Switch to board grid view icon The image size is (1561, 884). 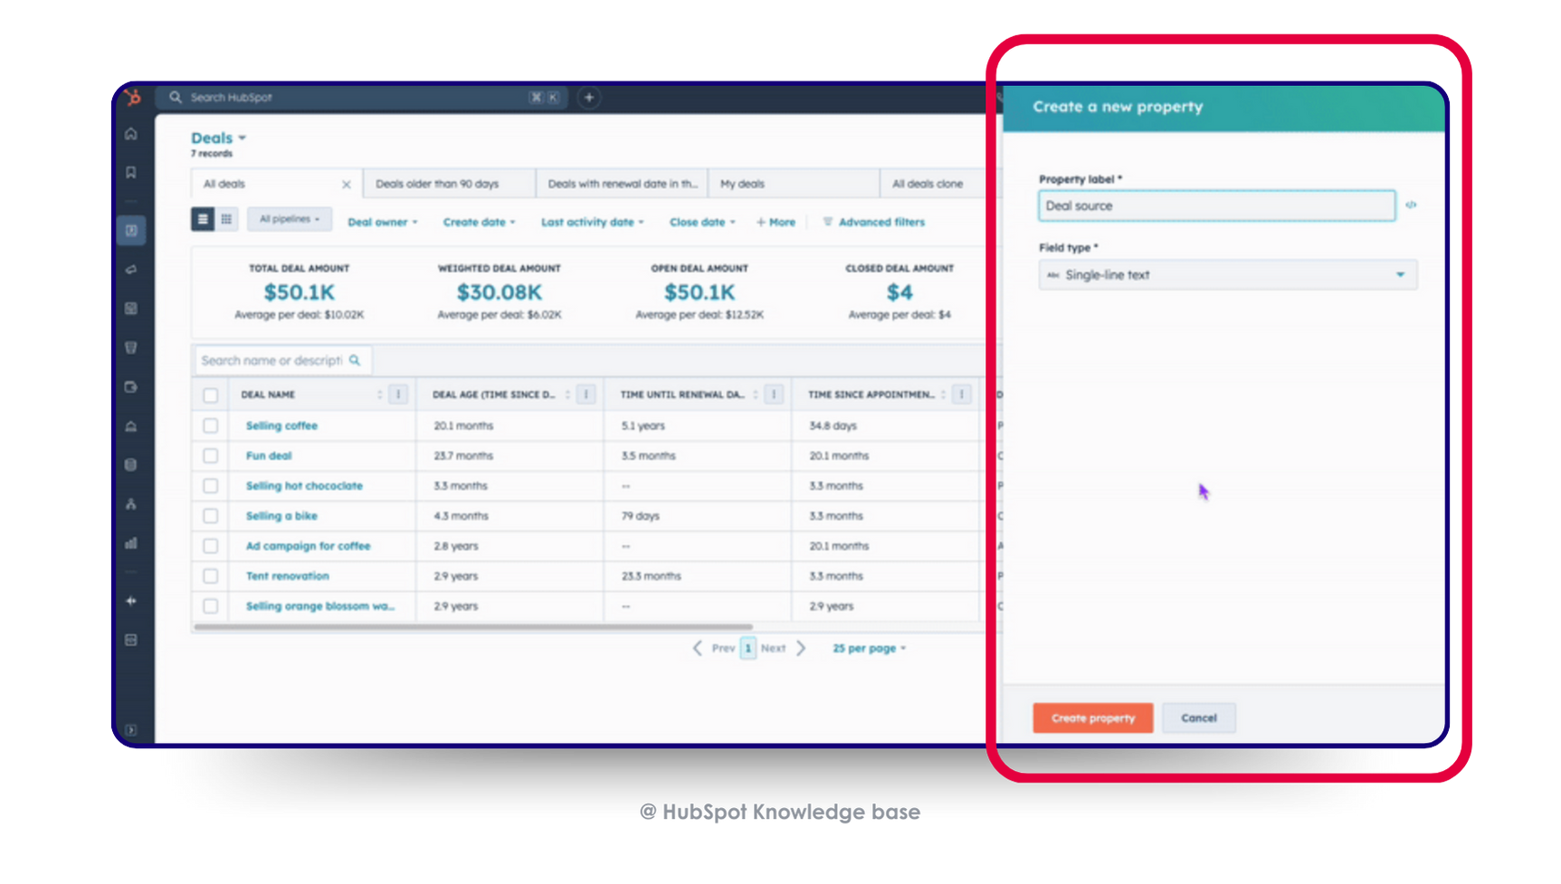pos(226,219)
